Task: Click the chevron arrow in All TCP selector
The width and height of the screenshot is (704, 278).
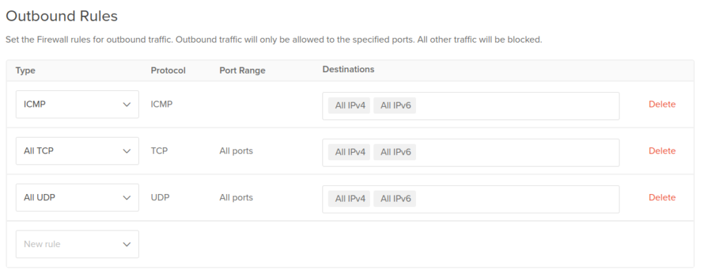Action: pos(126,151)
